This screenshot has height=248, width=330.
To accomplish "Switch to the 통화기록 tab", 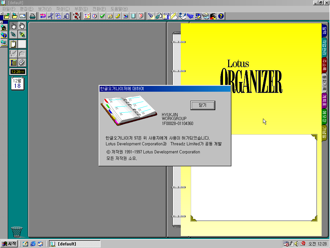I will pyautogui.click(x=324, y=82).
